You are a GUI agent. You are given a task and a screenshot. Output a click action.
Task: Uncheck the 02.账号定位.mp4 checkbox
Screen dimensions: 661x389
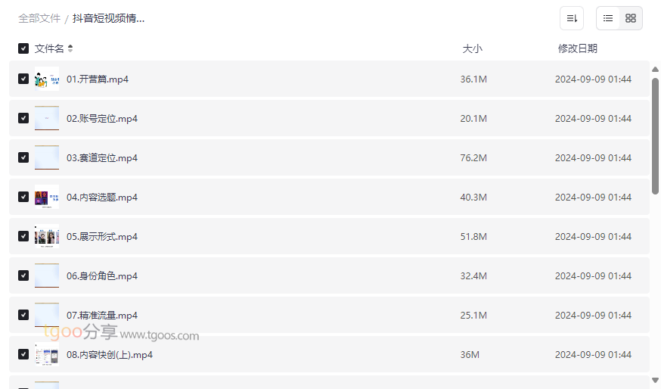coord(23,118)
